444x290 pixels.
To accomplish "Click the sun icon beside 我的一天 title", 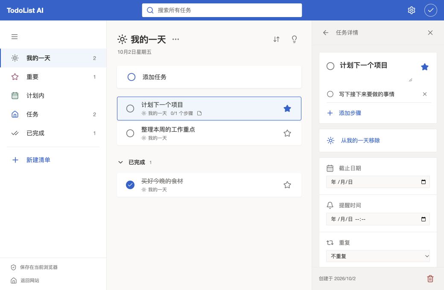I will [122, 39].
